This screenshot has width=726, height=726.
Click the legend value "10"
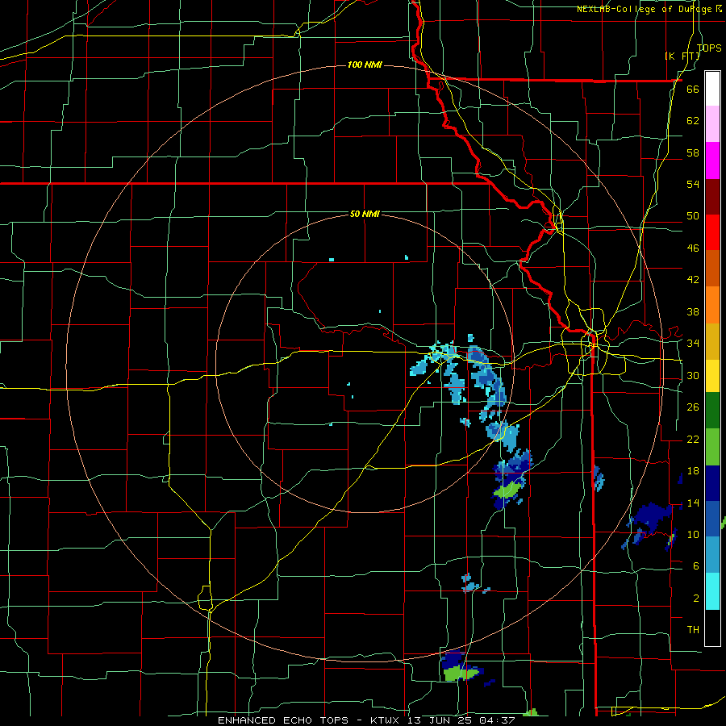693,534
